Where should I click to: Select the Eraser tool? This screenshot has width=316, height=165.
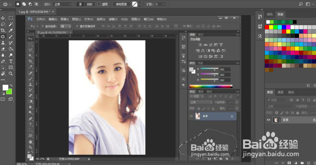tap(3, 49)
